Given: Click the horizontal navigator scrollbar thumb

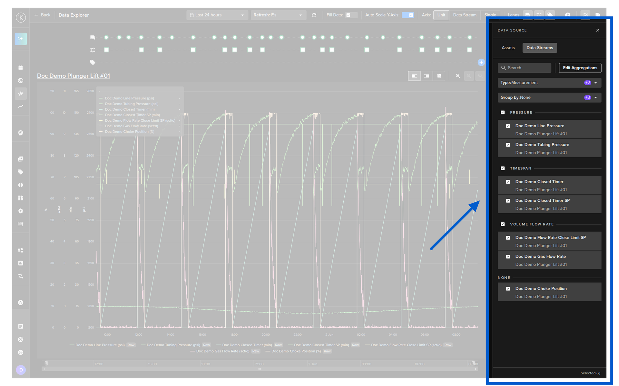Looking at the screenshot, I should point(260,369).
